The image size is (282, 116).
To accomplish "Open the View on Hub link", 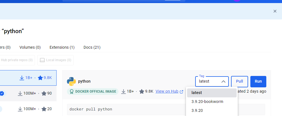I will pos(167,91).
